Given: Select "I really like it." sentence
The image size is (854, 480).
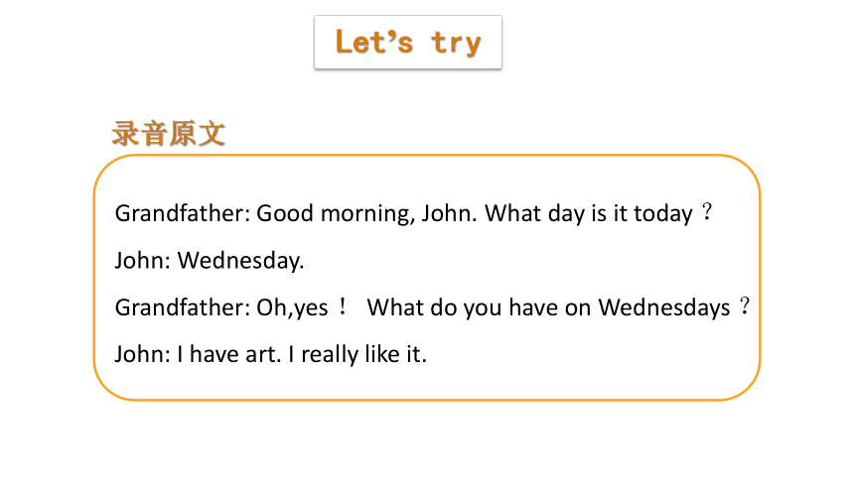Looking at the screenshot, I should point(357,354).
